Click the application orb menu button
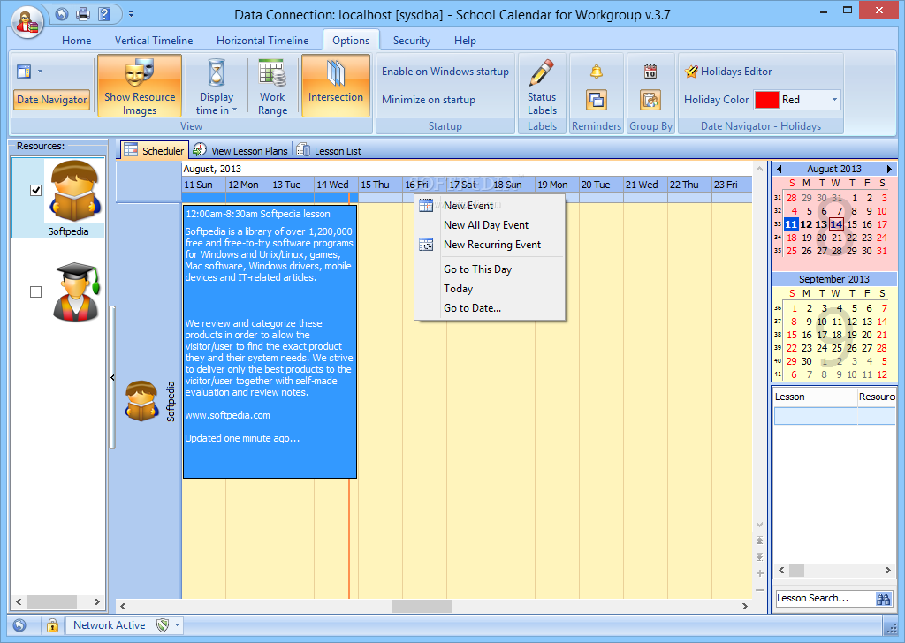Image resolution: width=905 pixels, height=643 pixels. pos(27,23)
